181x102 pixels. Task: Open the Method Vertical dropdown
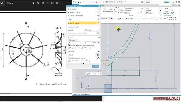point(91,30)
